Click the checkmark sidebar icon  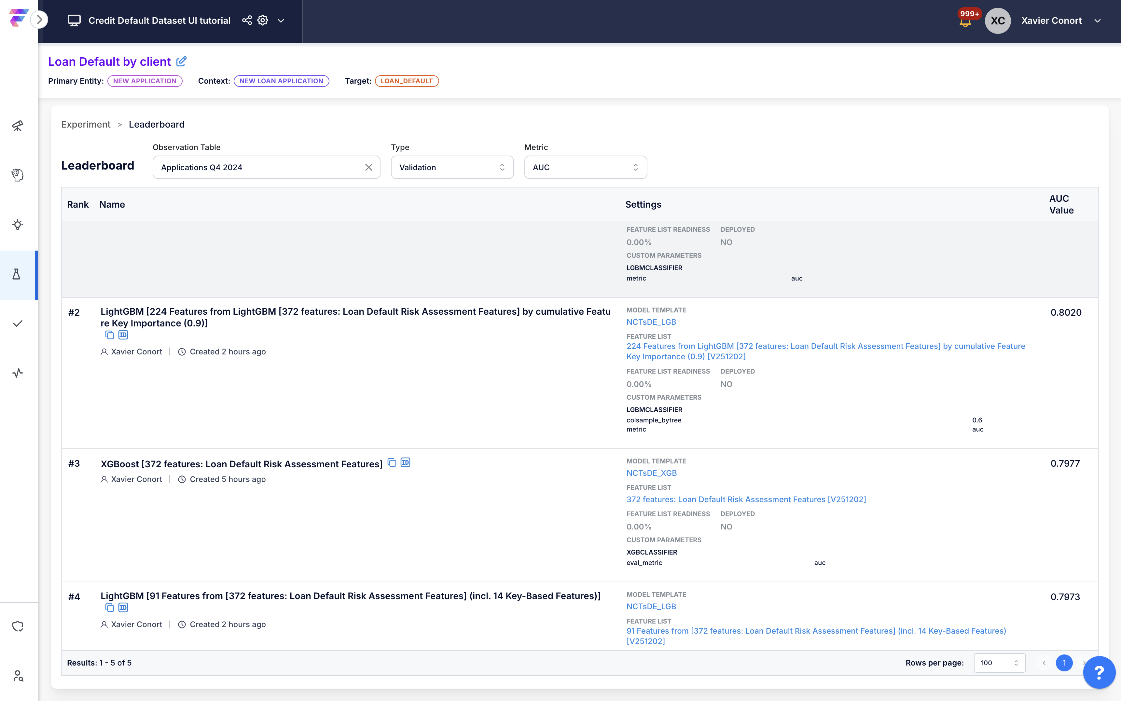point(18,323)
